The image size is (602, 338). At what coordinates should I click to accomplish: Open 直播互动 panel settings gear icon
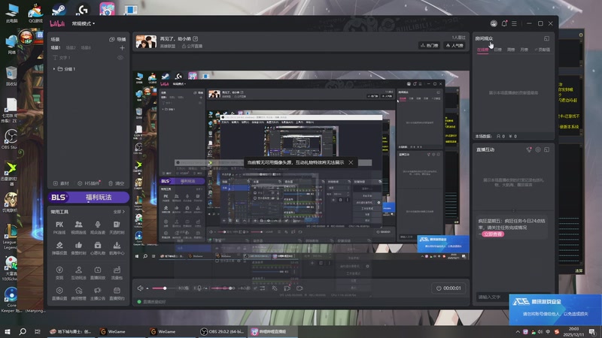538,149
